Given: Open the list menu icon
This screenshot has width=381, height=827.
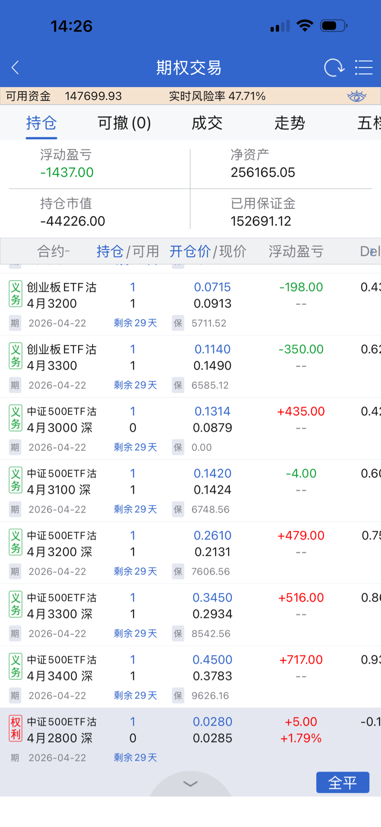Looking at the screenshot, I should pos(364,68).
